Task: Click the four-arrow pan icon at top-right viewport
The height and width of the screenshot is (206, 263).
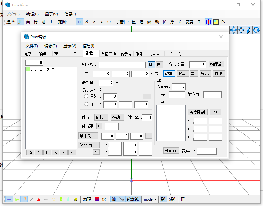Action: click(x=233, y=30)
